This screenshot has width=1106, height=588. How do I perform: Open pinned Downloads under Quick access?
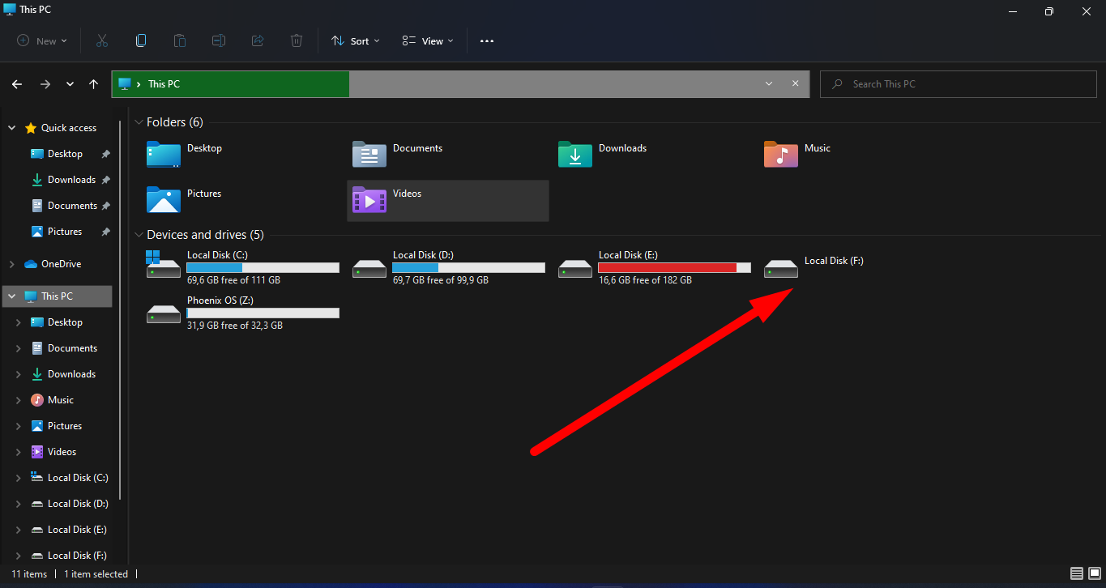(71, 180)
